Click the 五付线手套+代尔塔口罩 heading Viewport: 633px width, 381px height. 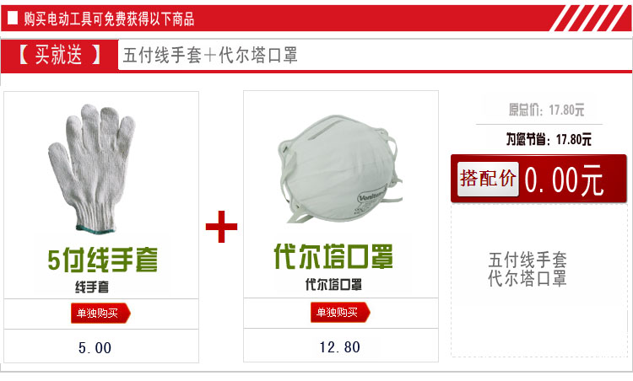[210, 55]
